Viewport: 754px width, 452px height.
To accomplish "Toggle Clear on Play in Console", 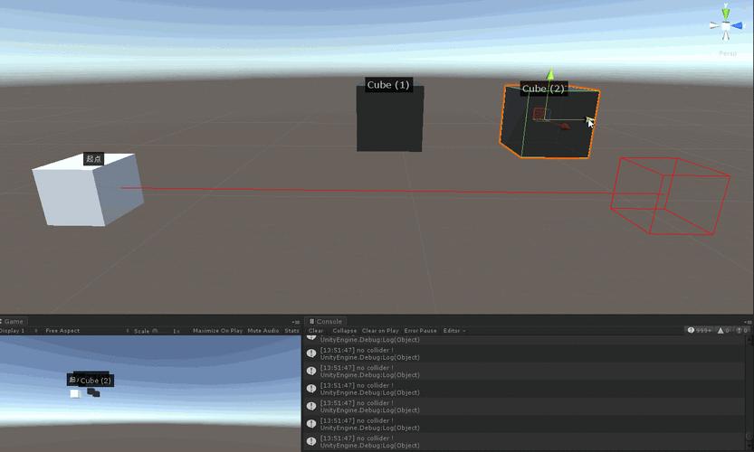I will coord(380,331).
